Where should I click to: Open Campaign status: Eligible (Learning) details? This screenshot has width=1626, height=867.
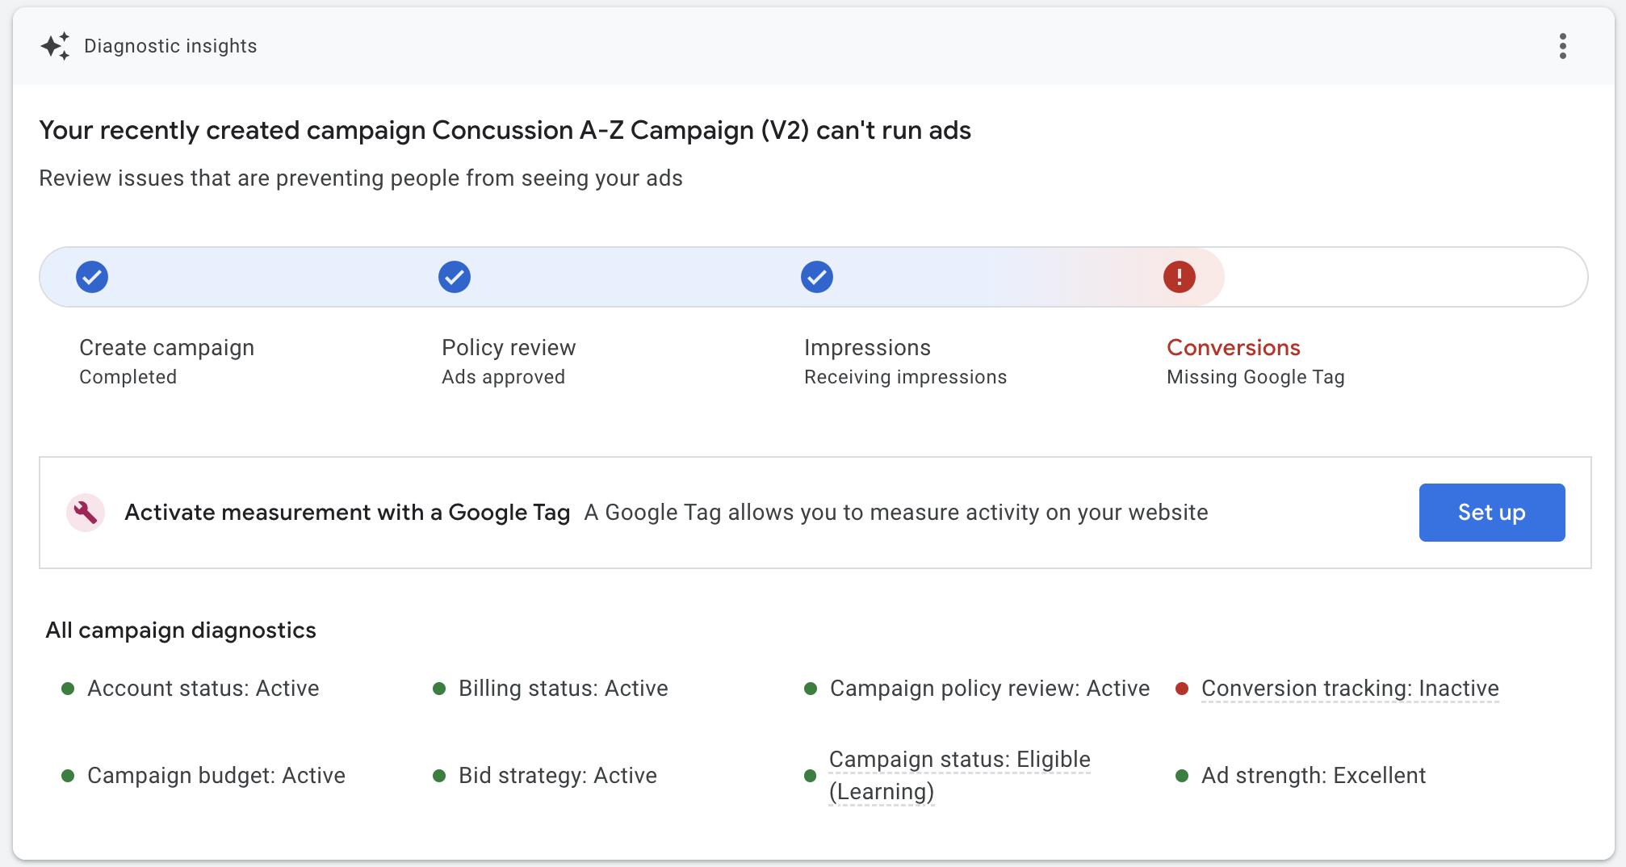pos(959,776)
